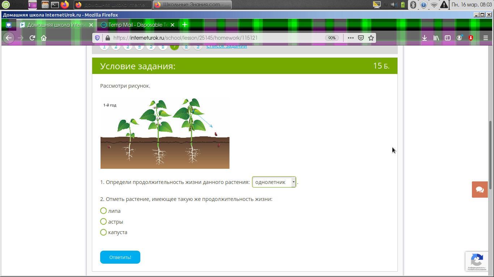
Task: Go to the Firefox home page
Action: click(x=44, y=38)
